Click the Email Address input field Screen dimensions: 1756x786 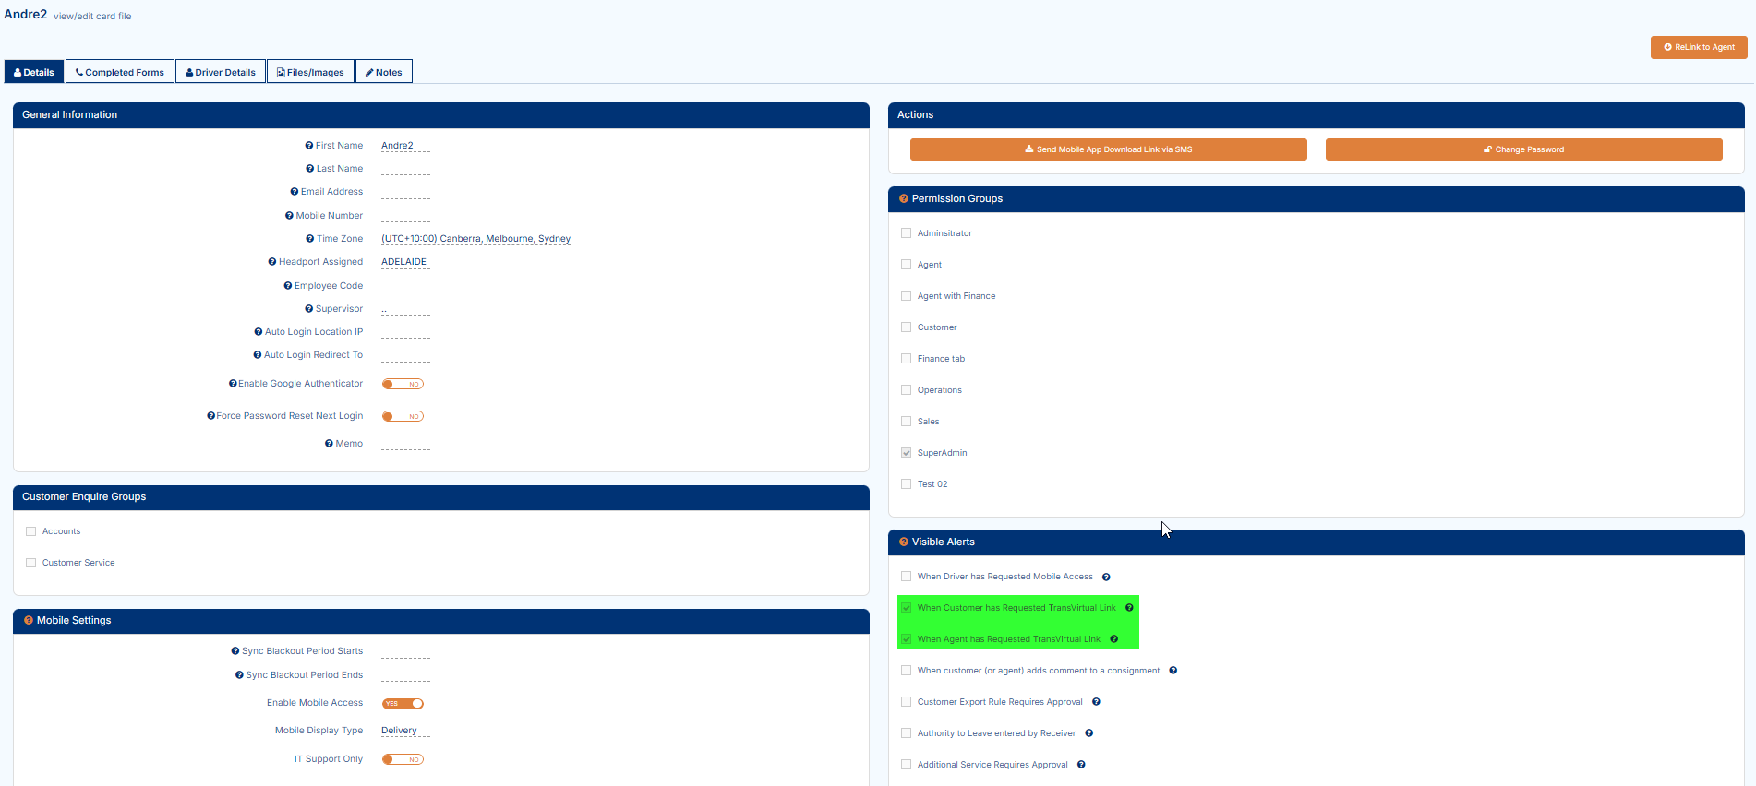(x=405, y=193)
